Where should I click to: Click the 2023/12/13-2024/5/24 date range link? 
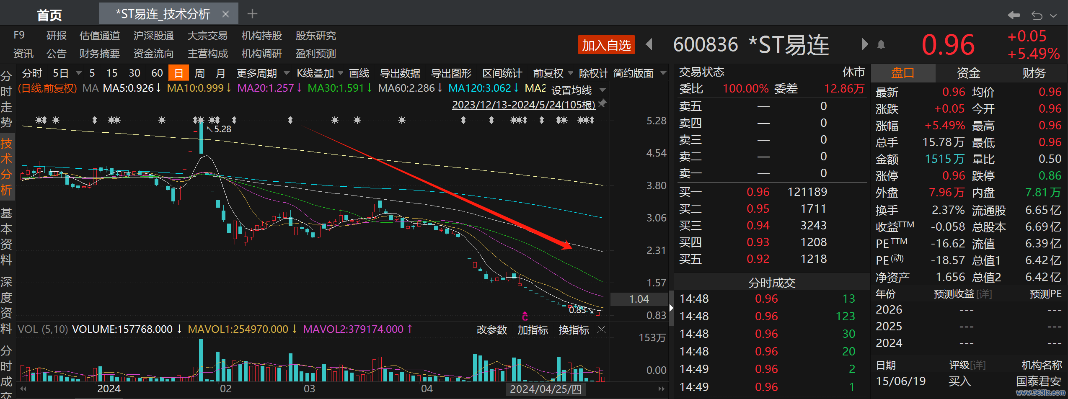(523, 105)
